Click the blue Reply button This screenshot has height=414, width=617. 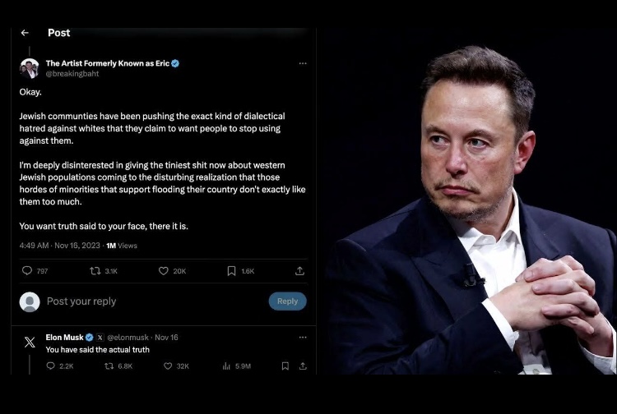[288, 301]
